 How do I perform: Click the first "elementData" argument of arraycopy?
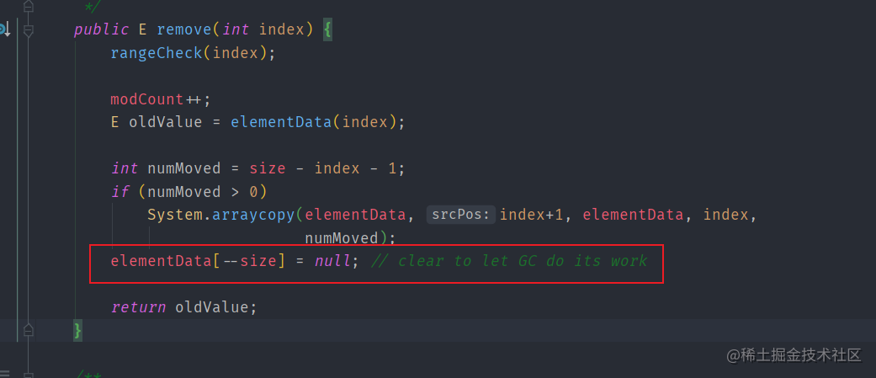click(x=355, y=215)
